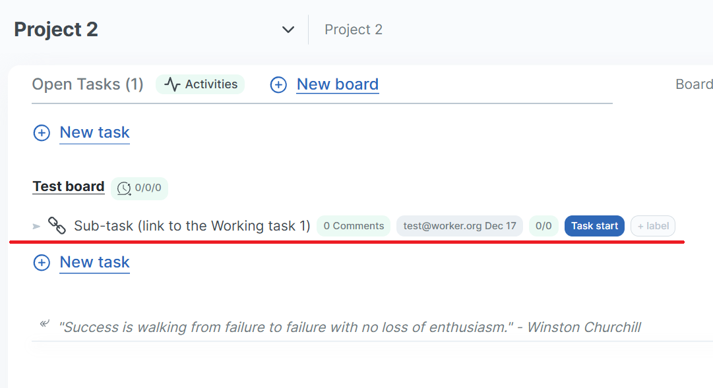This screenshot has height=388, width=713.
Task: Open the Project 2 dropdown chevron
Action: coord(288,30)
